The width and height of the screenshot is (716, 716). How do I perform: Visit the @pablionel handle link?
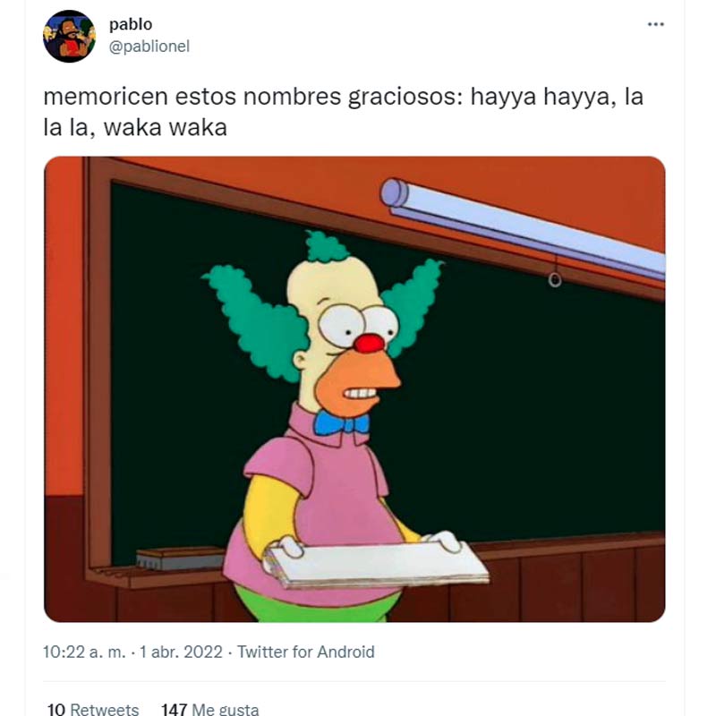point(149,47)
